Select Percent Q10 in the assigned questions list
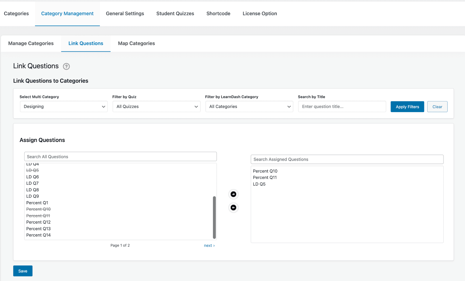This screenshot has height=281, width=465. click(265, 171)
